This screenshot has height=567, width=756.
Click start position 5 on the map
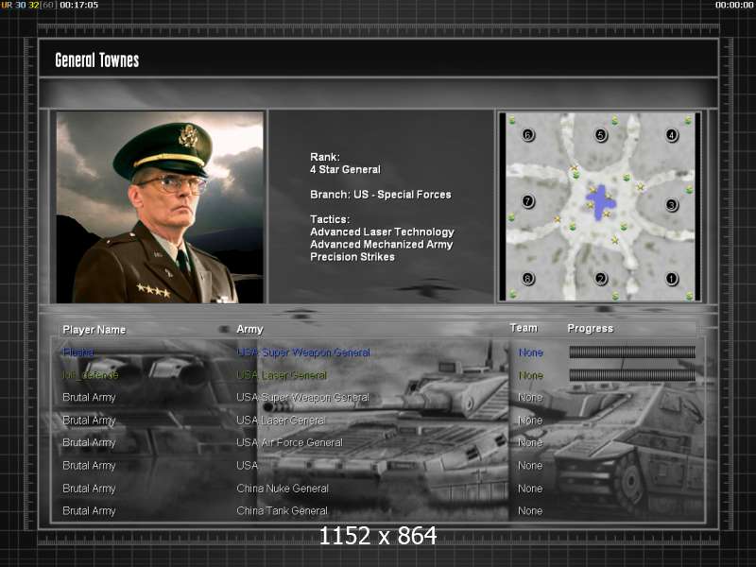point(601,134)
